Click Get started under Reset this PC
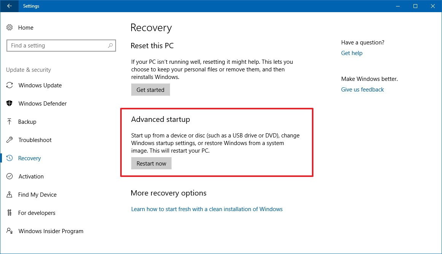The height and width of the screenshot is (254, 442). [x=150, y=90]
